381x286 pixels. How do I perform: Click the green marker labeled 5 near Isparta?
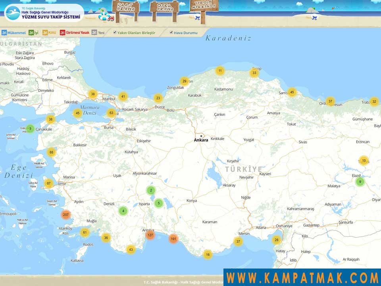click(158, 202)
